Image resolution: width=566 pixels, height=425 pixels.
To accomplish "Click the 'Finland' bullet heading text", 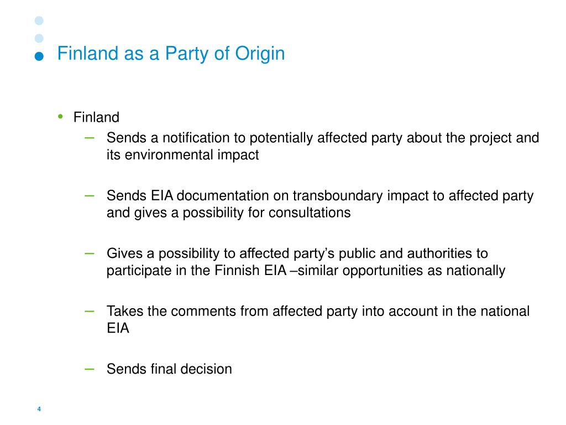I will point(96,117).
